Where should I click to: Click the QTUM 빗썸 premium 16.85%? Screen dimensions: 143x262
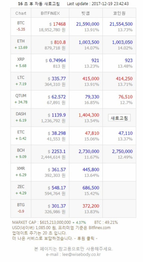pyautogui.click(x=92, y=103)
